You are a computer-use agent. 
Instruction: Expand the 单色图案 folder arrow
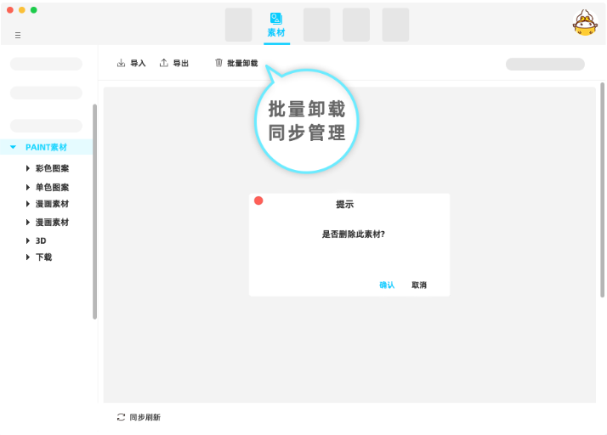[28, 187]
